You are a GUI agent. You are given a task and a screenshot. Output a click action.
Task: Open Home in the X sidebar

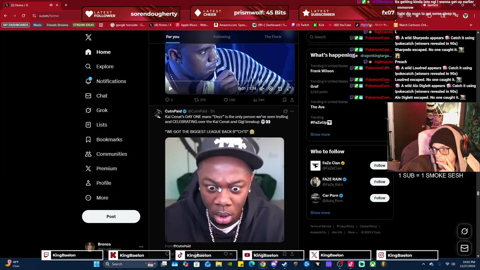point(98,52)
